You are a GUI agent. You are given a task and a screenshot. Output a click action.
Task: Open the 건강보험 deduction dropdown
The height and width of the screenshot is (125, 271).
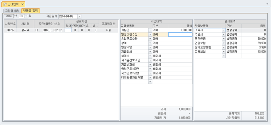[224, 43]
